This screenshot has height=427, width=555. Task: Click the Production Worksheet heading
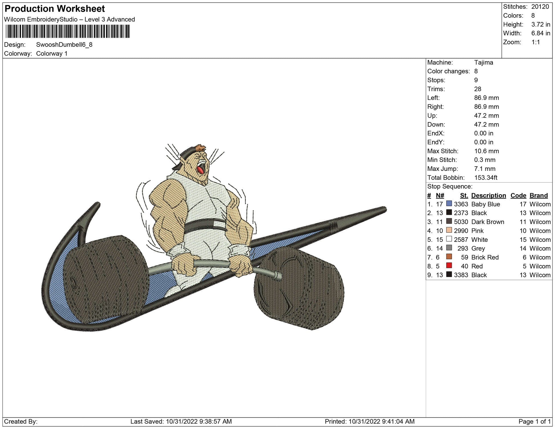55,9
